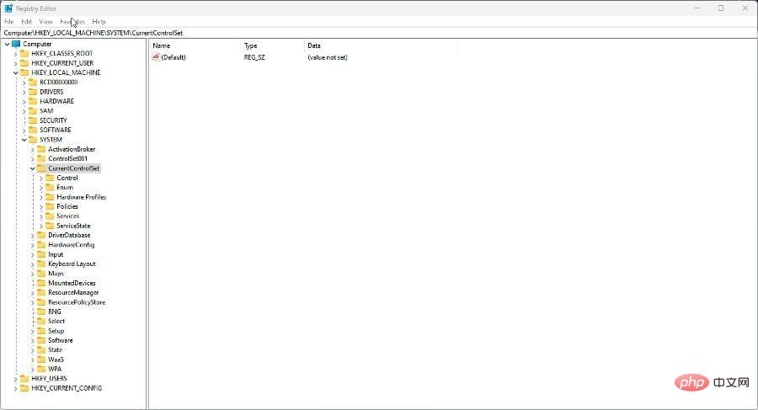The height and width of the screenshot is (410, 758).
Task: Click the Registry Editor app icon in title bar
Action: pos(8,8)
